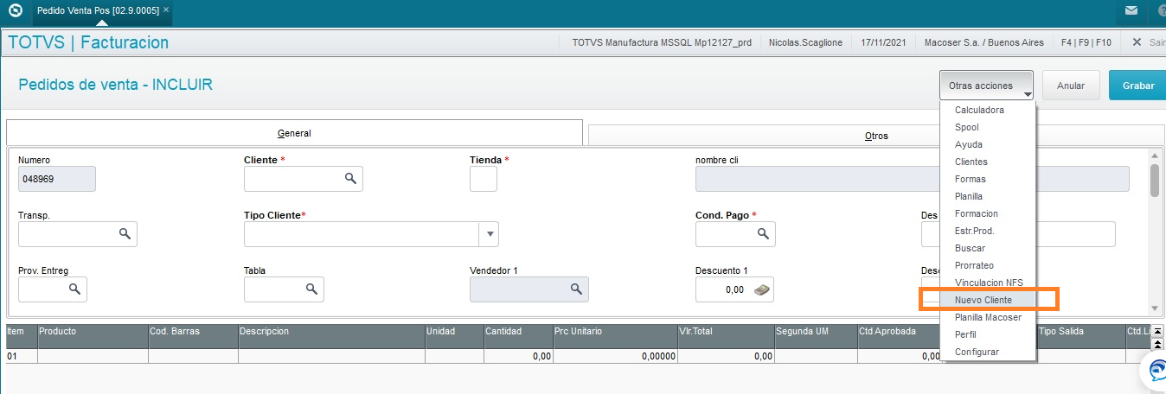This screenshot has width=1166, height=394.
Task: Click the search magnifier in Tabla field
Action: tap(311, 289)
